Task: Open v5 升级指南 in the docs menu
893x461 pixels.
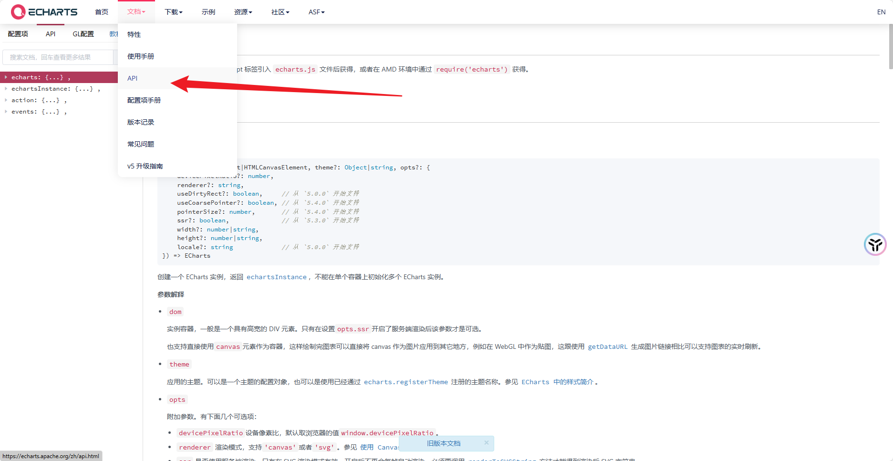Action: point(177,166)
